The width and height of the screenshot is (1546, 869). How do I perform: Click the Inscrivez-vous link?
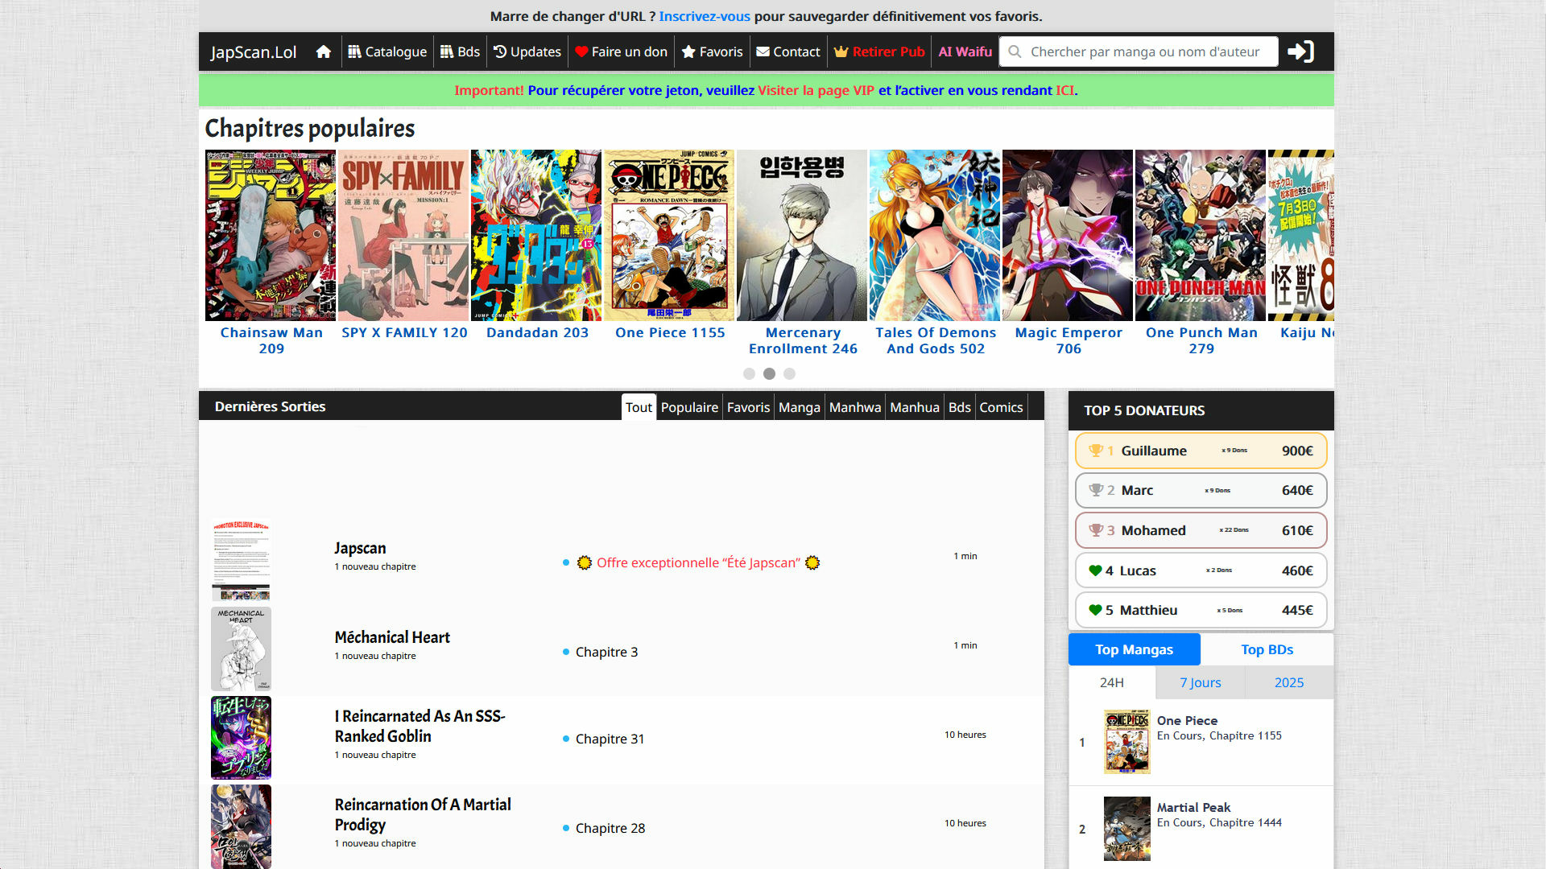(705, 16)
